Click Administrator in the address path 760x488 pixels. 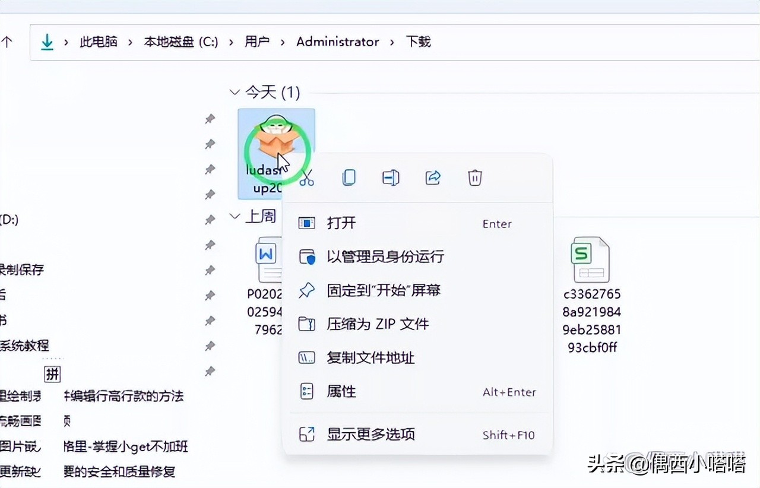[337, 42]
